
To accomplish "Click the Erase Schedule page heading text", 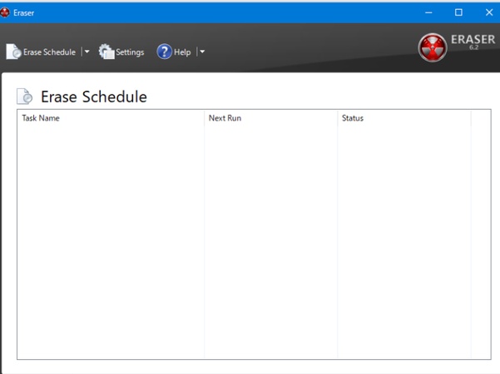I will tap(94, 97).
